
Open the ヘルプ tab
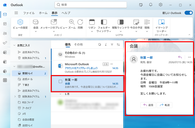coord(66,13)
